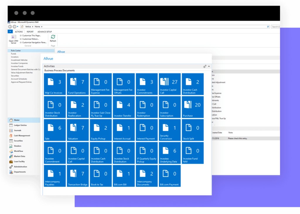Viewport: 300px width, 214px height.
Task: Open Management Fee Offsets tile
Action: click(124, 84)
